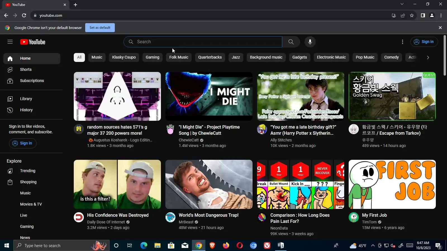
Task: Open TimTom channel avatar
Action: 354,218
